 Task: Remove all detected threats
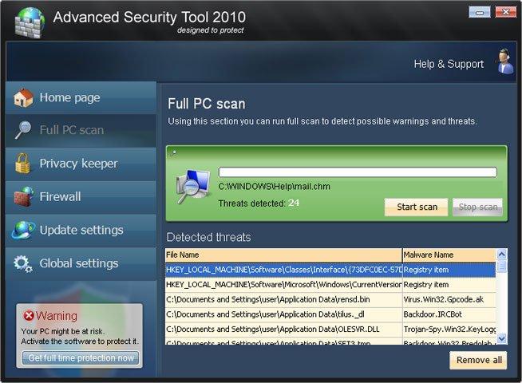[478, 360]
